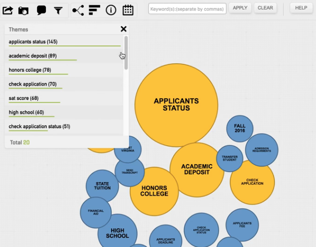Click the info circle icon
Screen dimensions: 316x247
pyautogui.click(x=111, y=10)
